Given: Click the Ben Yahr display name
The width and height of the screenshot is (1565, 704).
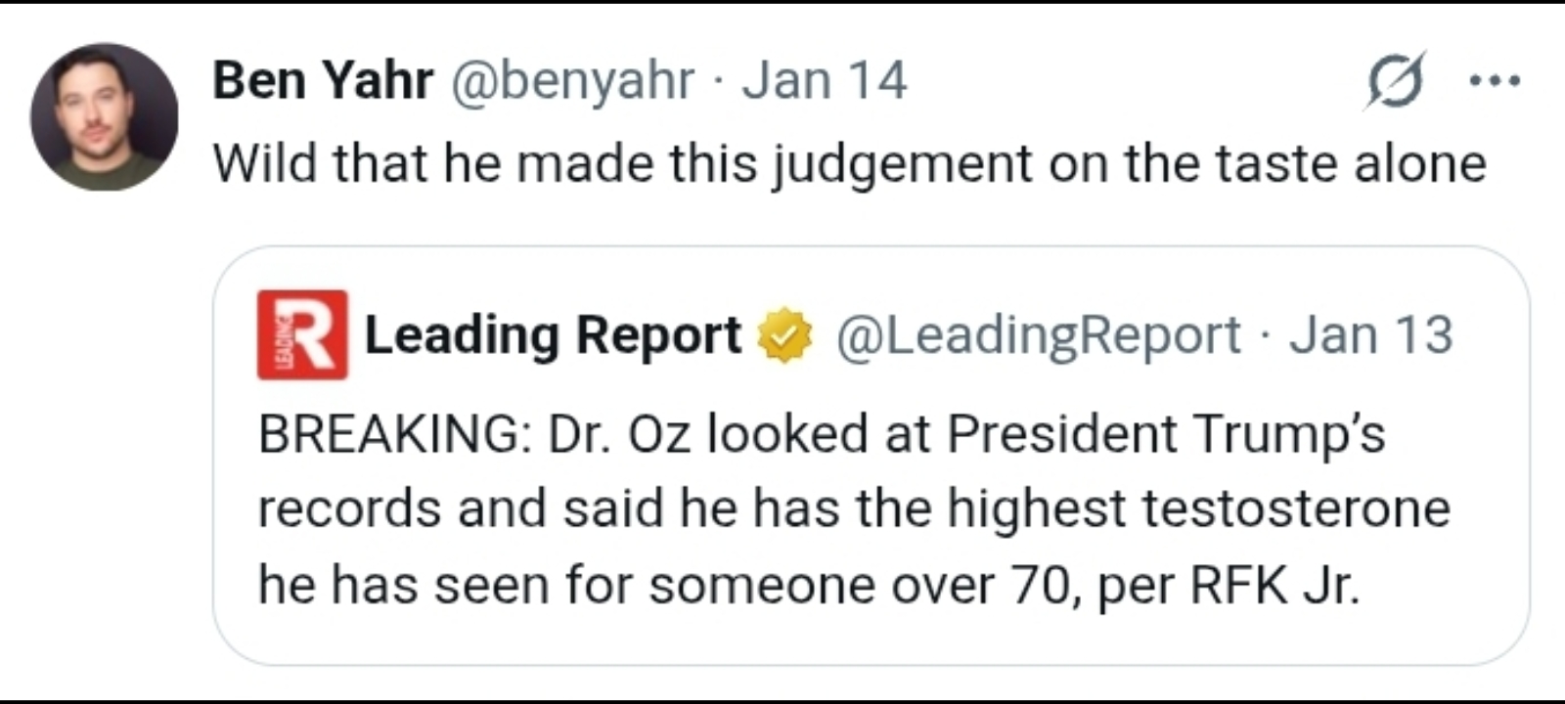Looking at the screenshot, I should tap(323, 80).
